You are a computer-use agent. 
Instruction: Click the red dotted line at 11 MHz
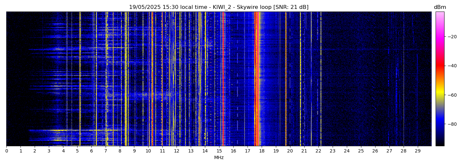(x=162, y=79)
